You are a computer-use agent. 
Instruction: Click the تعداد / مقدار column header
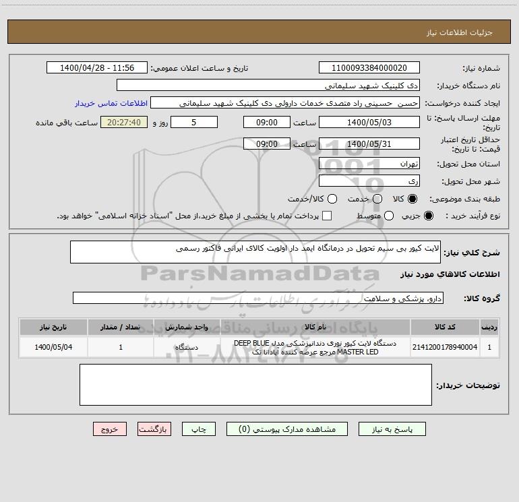point(121,327)
